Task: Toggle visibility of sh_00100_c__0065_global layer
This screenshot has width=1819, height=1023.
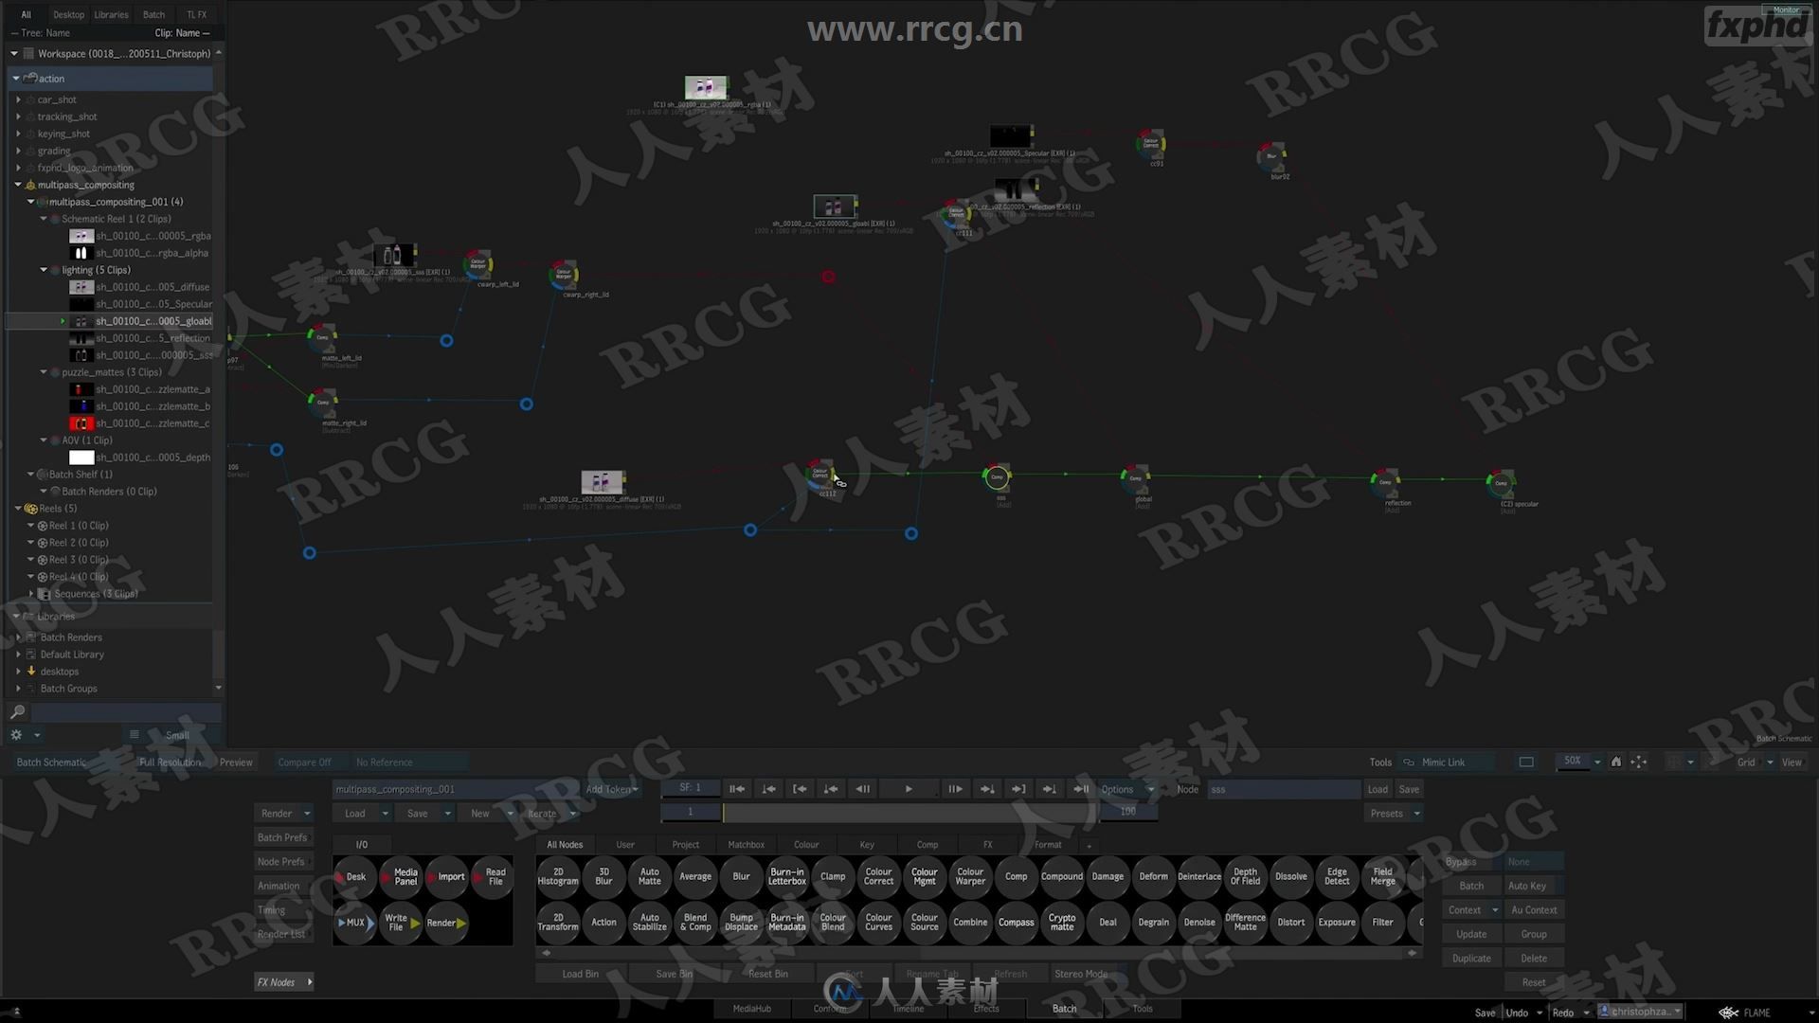Action: 62,322
